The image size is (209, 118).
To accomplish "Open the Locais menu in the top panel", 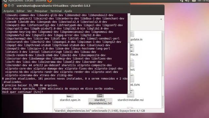I will click(29, 1).
